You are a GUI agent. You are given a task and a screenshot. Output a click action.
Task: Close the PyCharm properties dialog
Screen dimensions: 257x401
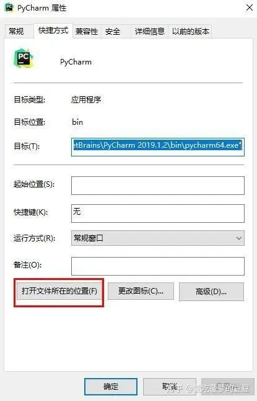(250, 7)
